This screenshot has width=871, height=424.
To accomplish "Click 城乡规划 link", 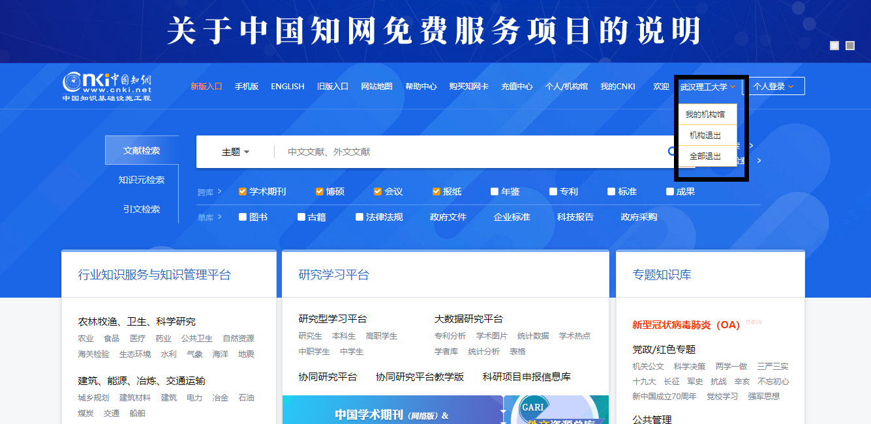I will tap(94, 398).
